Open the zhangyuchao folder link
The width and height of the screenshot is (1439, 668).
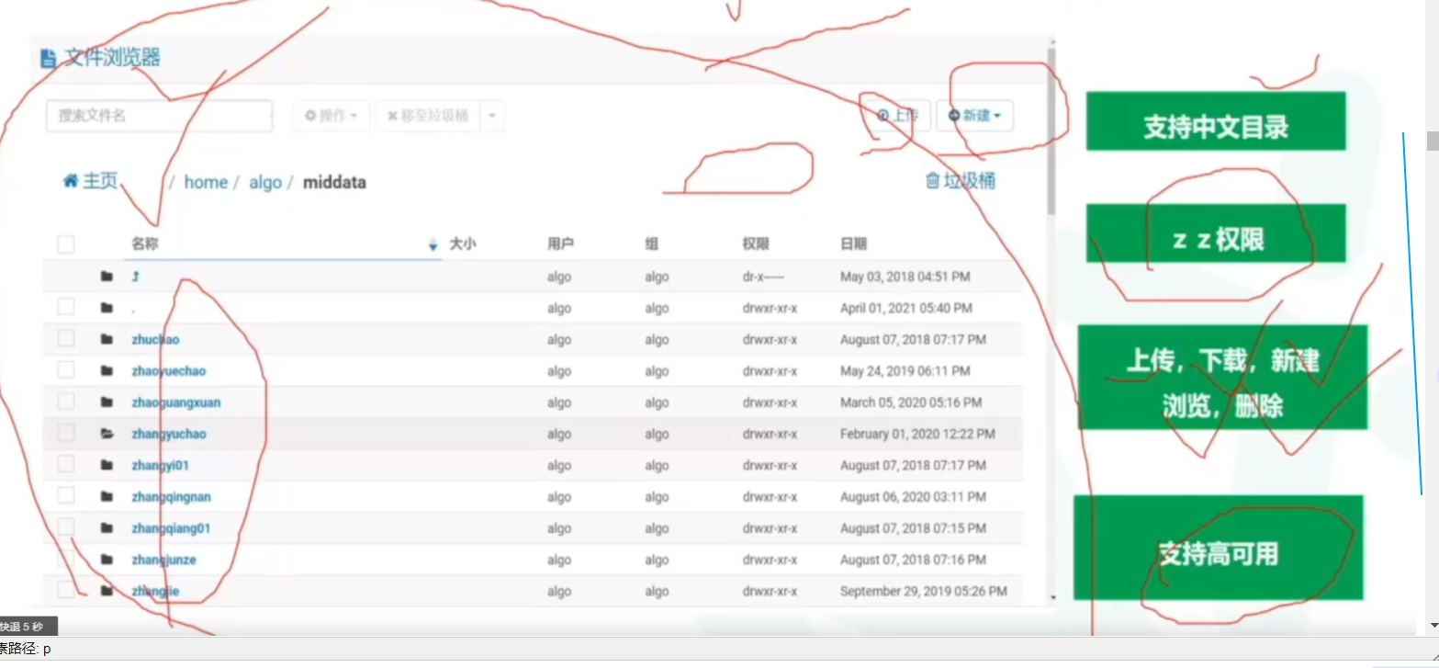coord(169,434)
